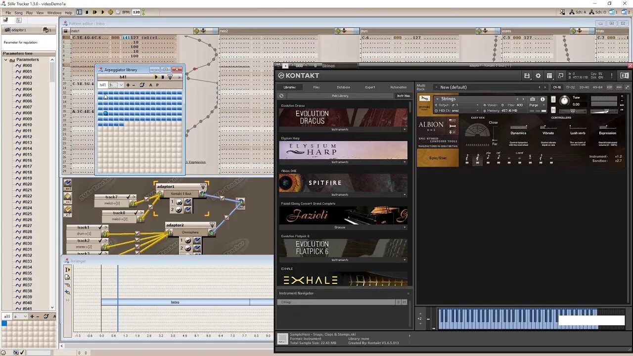Viewport: 633px width, 356px height.
Task: Play the h41 arpeggio in Arpeggiator library
Action: tap(156, 77)
